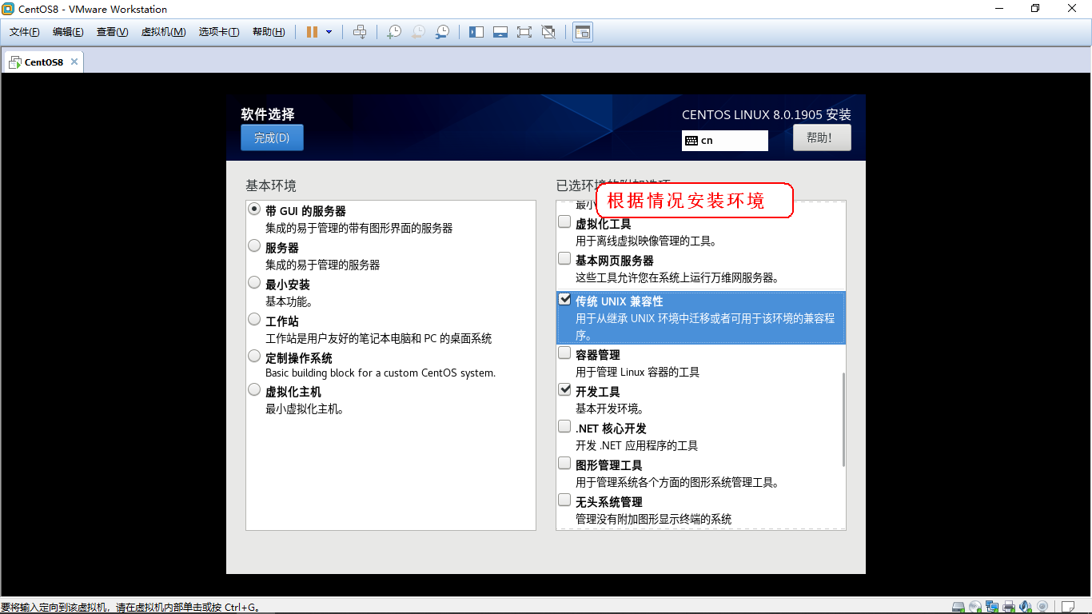Open the snapshot manager wrench-clock icon
The height and width of the screenshot is (614, 1092).
(442, 32)
